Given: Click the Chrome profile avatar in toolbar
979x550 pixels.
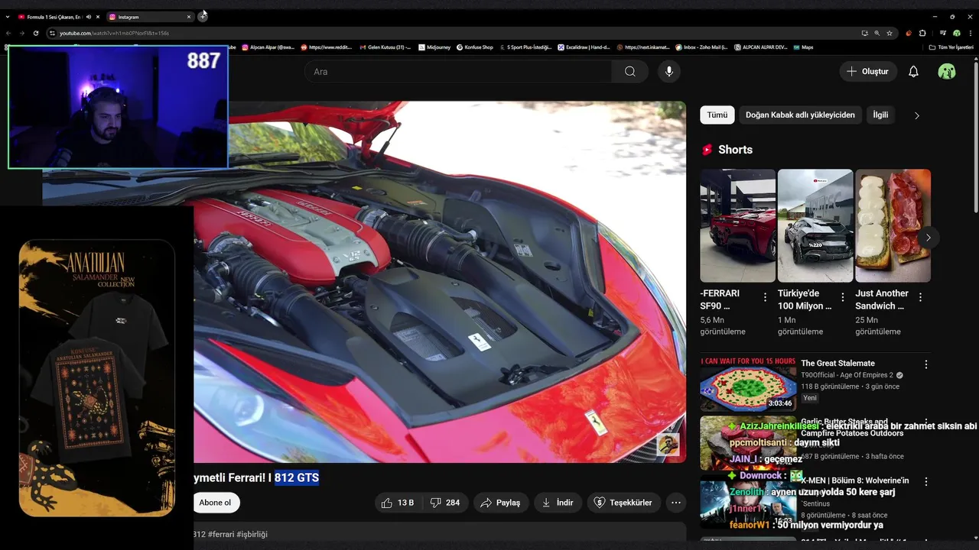Looking at the screenshot, I should click(x=957, y=33).
